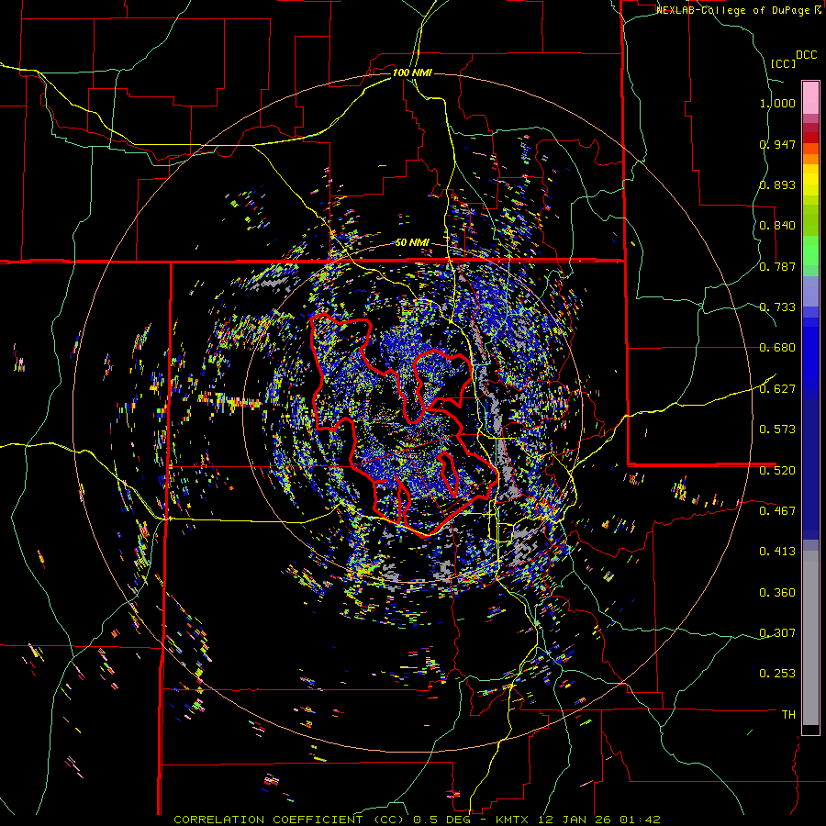Click the 0.947 legend value
This screenshot has height=826, width=826.
click(x=777, y=144)
